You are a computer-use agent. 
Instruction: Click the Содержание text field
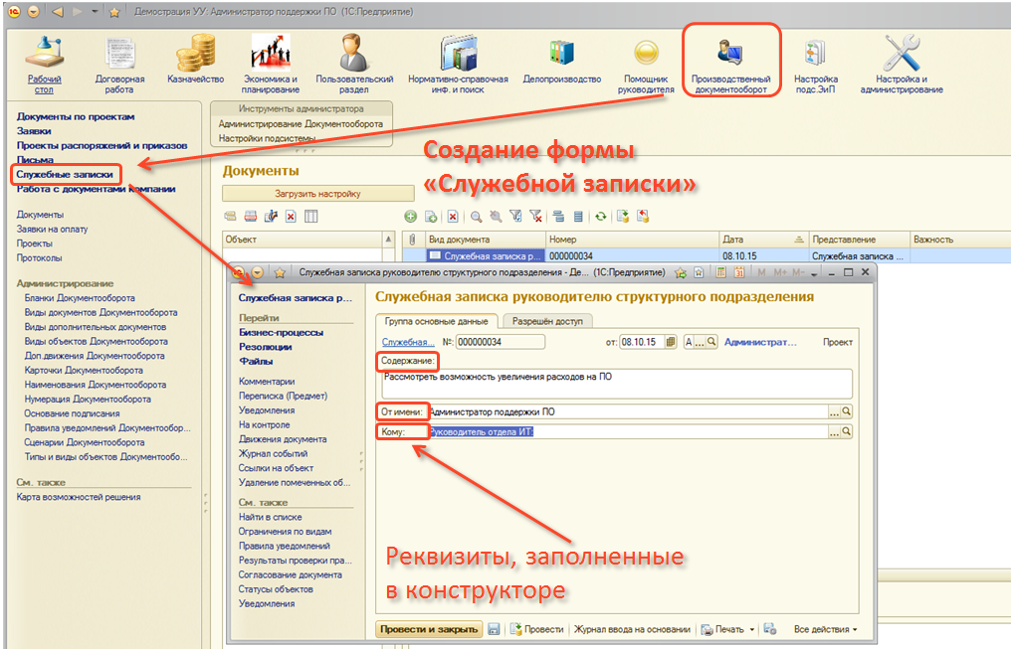click(614, 383)
